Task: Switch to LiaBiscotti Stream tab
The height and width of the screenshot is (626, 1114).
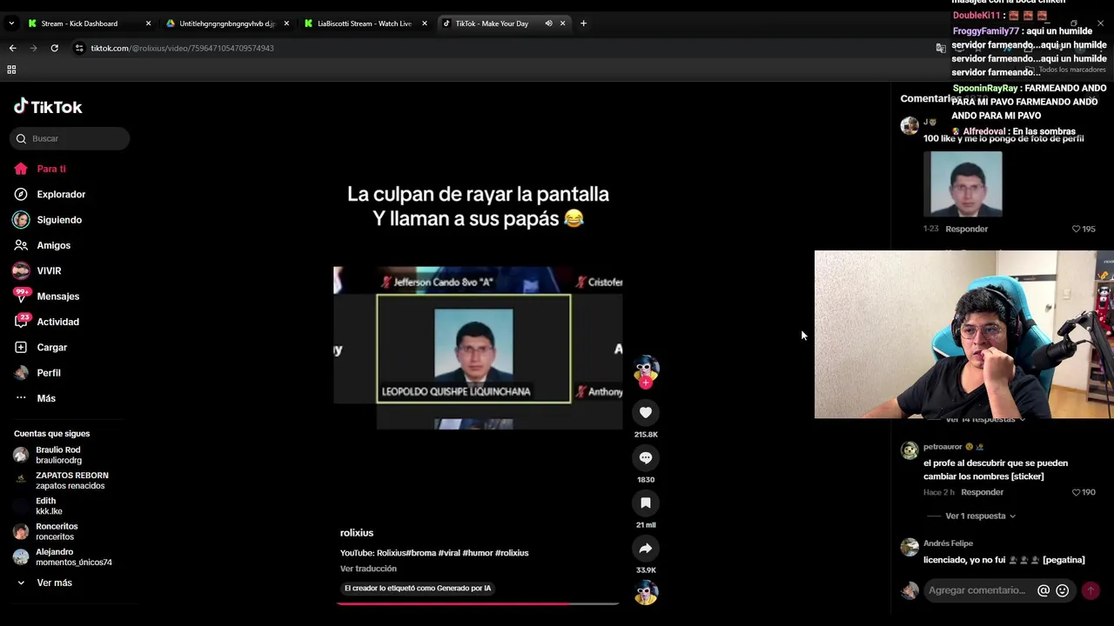Action: [x=364, y=23]
